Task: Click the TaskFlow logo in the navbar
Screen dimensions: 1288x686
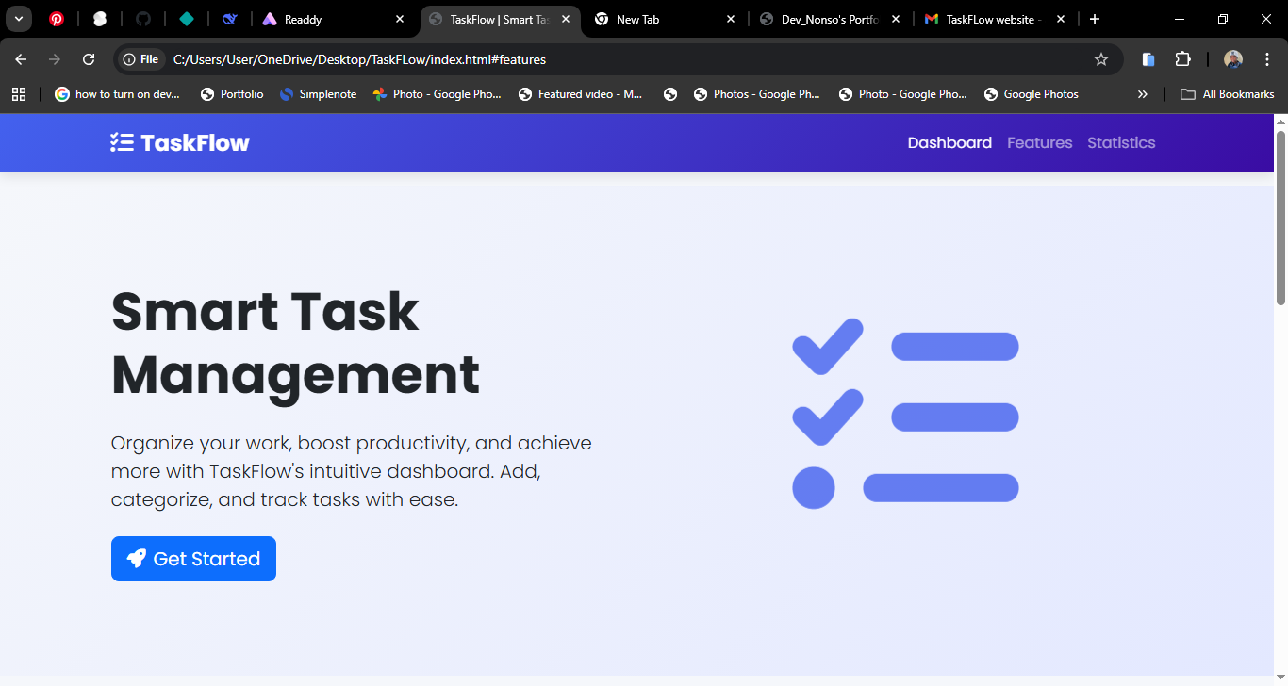Action: 179,142
